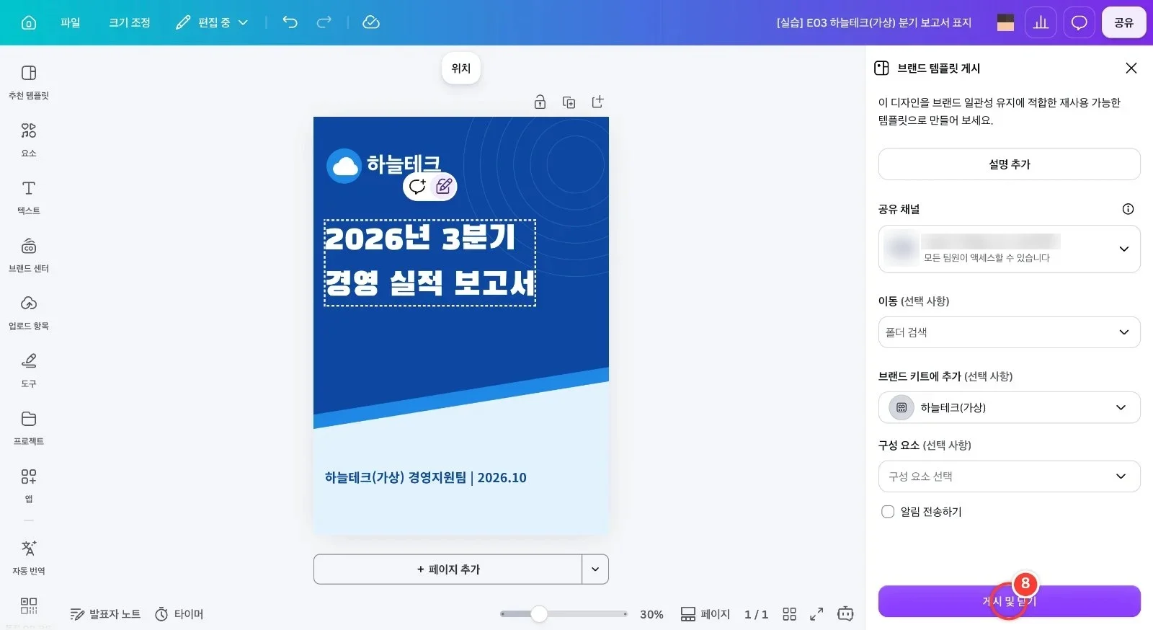This screenshot has width=1153, height=630.
Task: Open the 앱 apps panel
Action: point(29,486)
